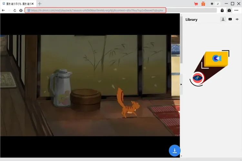Open the shopping cart icon
This screenshot has width=242, height=161.
(196, 4)
